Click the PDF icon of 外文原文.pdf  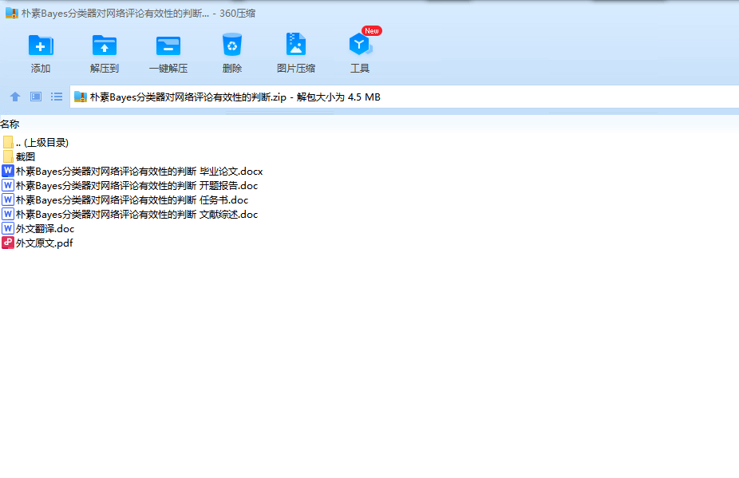(7, 243)
